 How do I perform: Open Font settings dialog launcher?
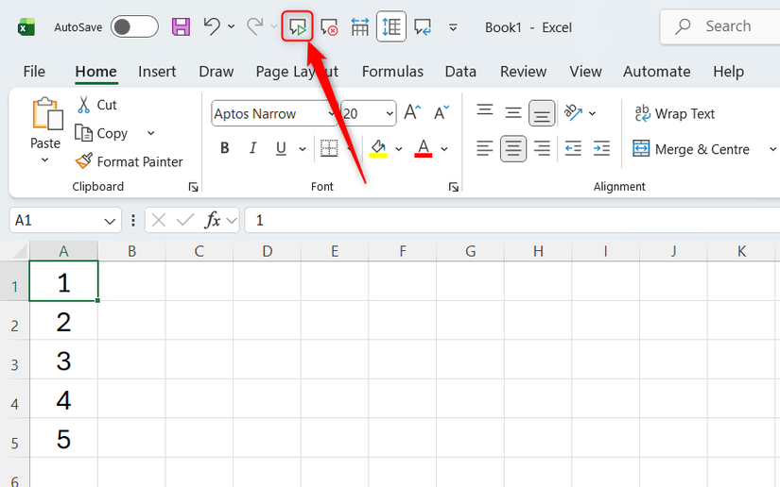(x=453, y=187)
